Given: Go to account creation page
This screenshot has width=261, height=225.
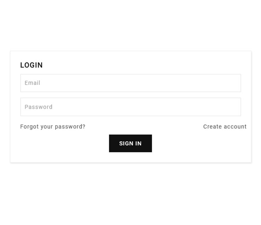Looking at the screenshot, I should [225, 126].
